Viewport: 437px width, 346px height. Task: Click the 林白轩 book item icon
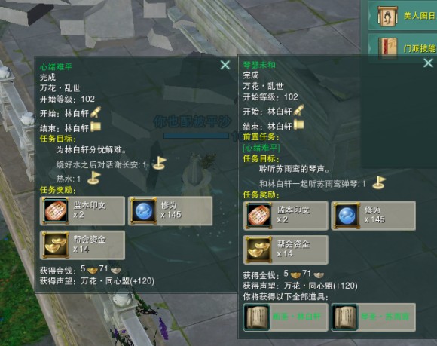pos(256,317)
